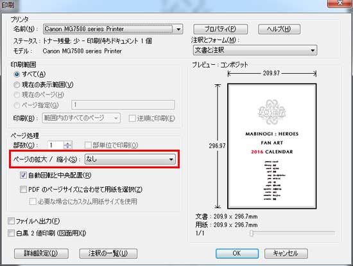
Task: Select the すべて radio button
Action: coord(17,74)
